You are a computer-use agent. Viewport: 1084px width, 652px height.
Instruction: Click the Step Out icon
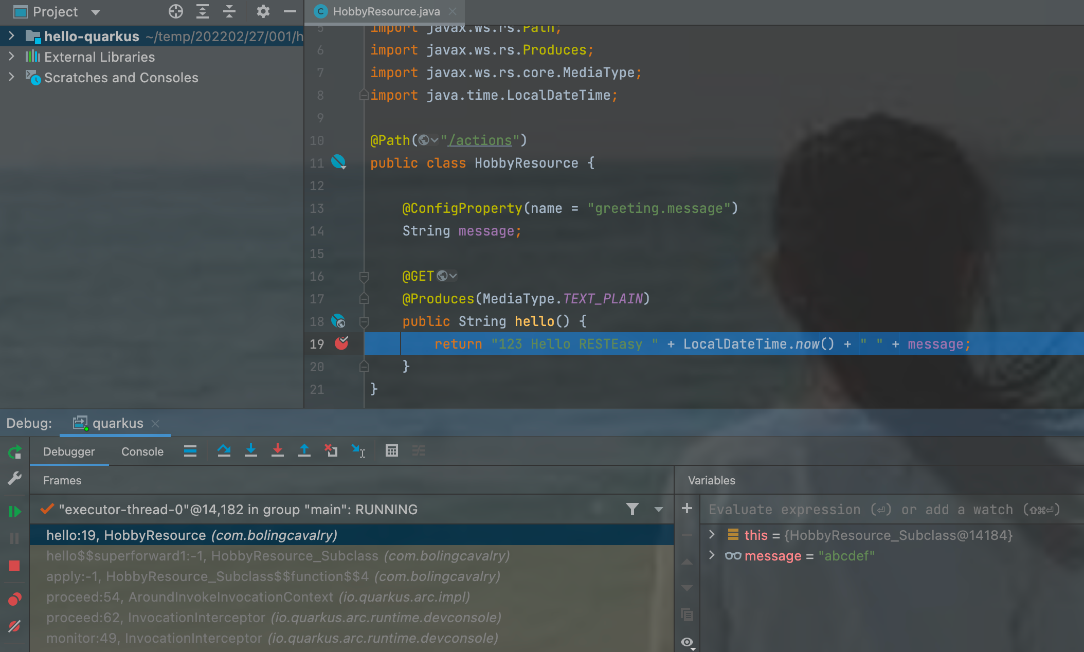point(304,451)
